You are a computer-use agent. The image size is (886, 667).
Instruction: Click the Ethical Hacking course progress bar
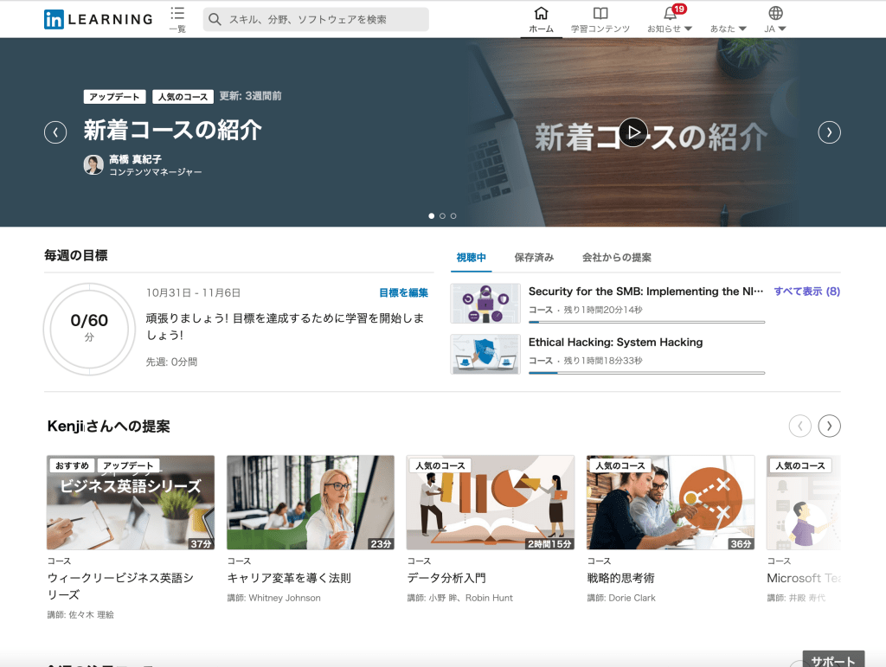[646, 373]
